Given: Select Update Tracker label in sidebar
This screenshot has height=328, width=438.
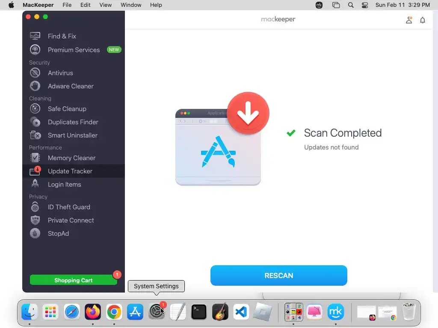Looking at the screenshot, I should pos(70,171).
